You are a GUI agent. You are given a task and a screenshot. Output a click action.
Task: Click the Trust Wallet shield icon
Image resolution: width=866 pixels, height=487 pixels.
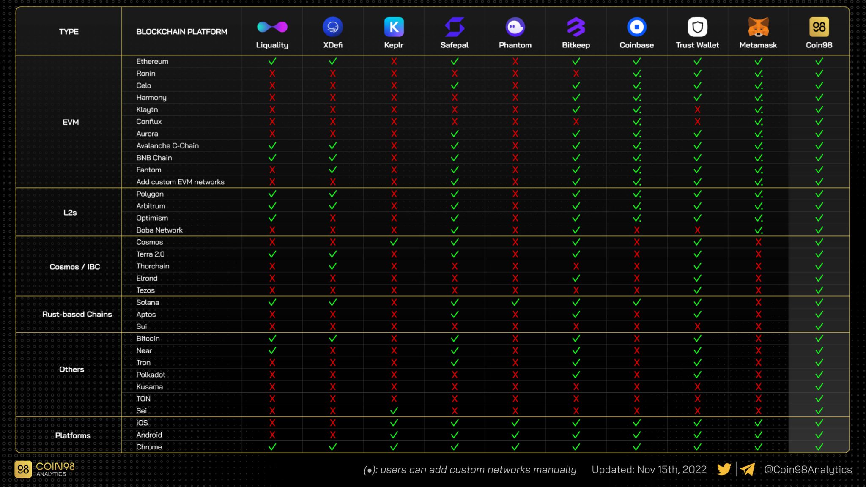pyautogui.click(x=697, y=27)
